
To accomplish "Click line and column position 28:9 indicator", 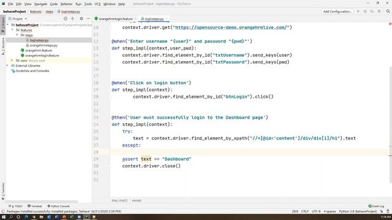I will [x=295, y=211].
